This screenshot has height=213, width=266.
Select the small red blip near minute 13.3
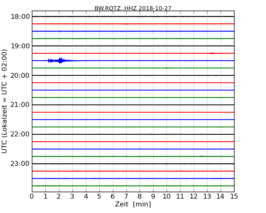212,53
